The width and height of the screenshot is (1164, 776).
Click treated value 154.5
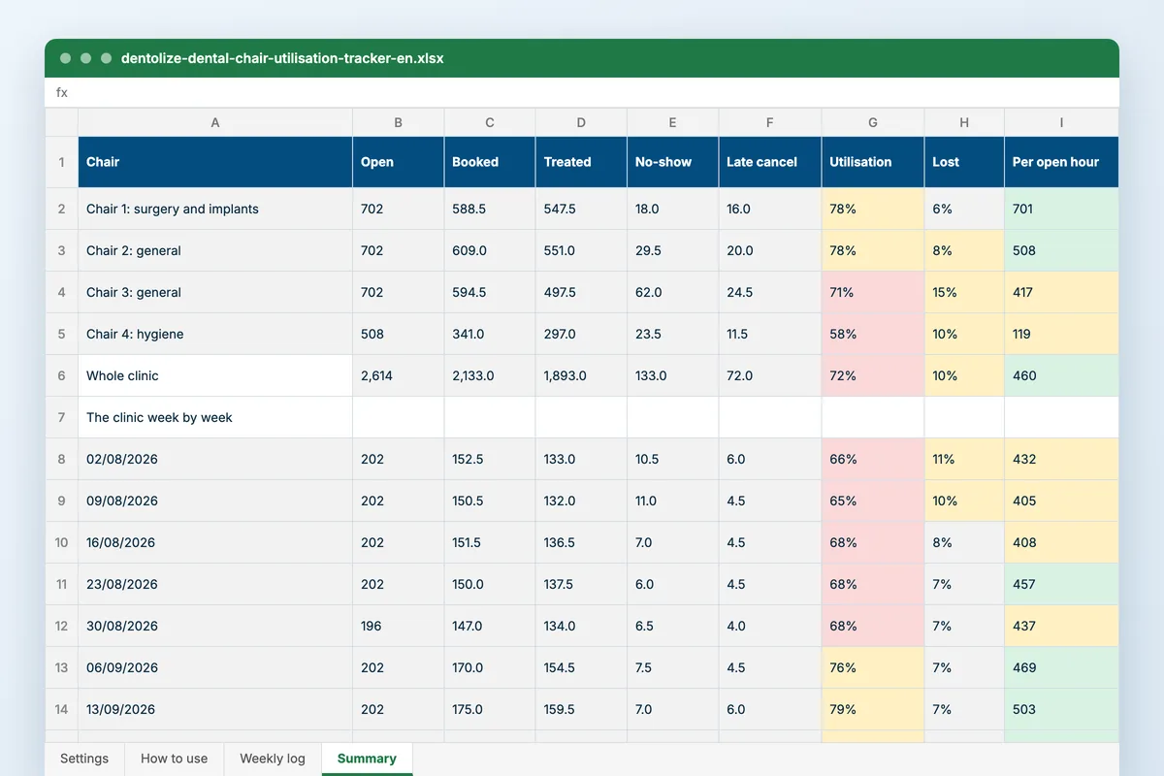581,667
